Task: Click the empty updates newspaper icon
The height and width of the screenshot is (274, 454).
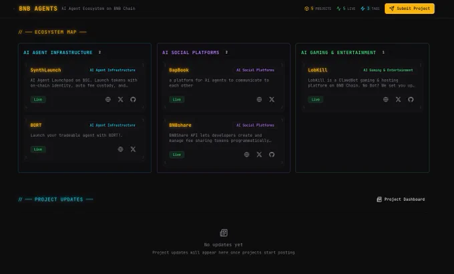Action: click(224, 233)
